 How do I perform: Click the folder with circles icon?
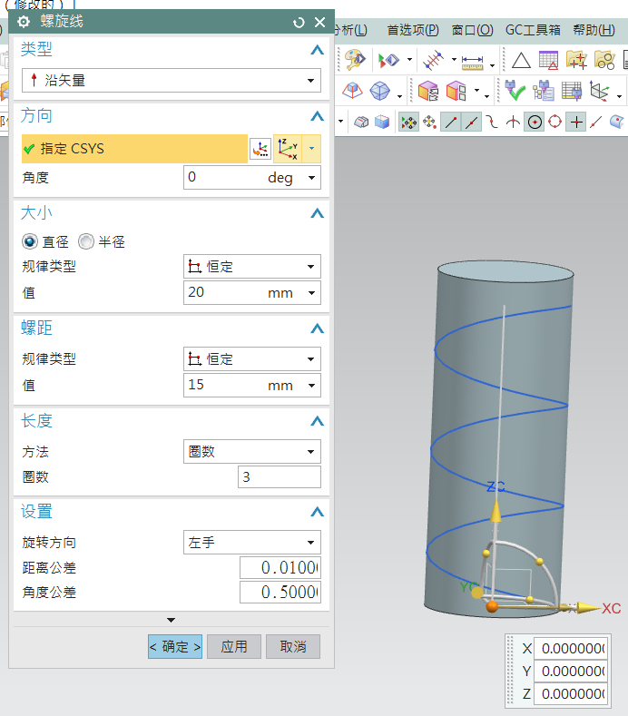pyautogui.click(x=604, y=60)
